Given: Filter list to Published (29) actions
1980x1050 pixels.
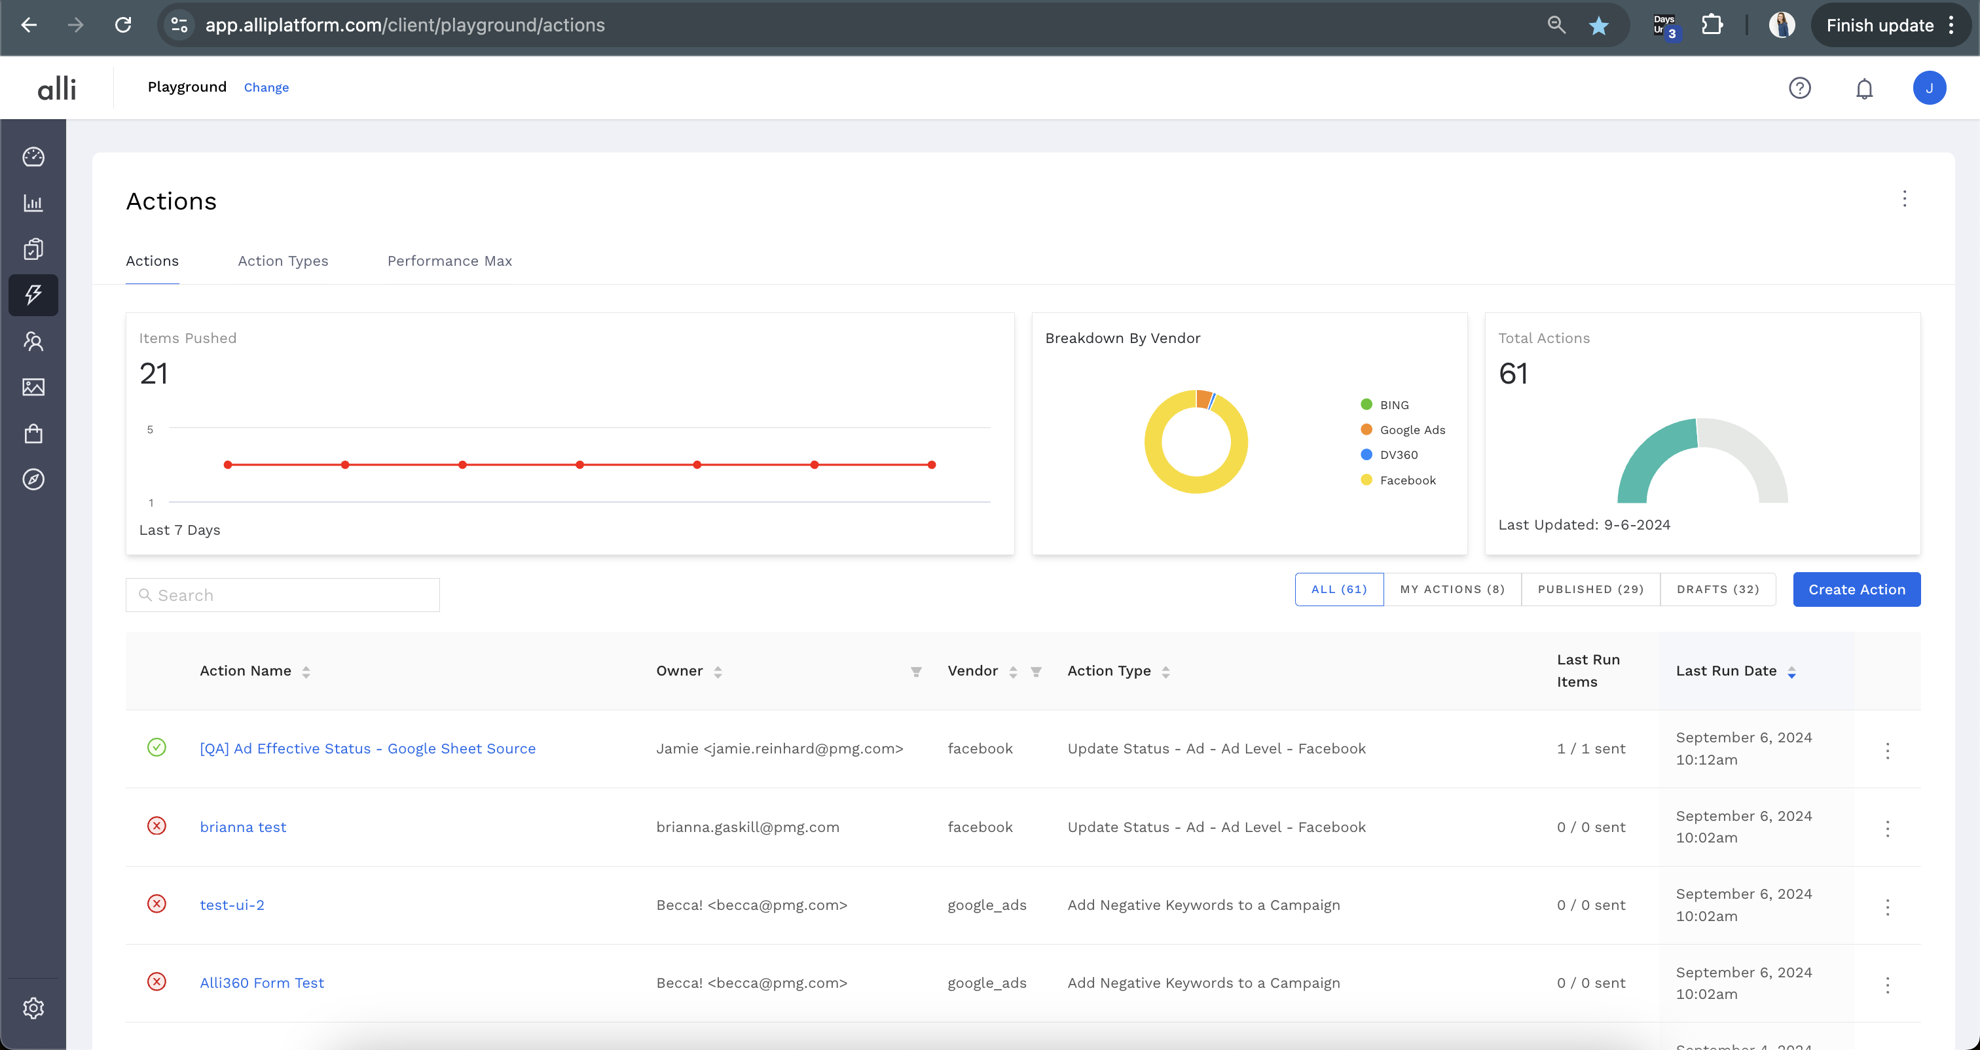Looking at the screenshot, I should click(x=1590, y=590).
